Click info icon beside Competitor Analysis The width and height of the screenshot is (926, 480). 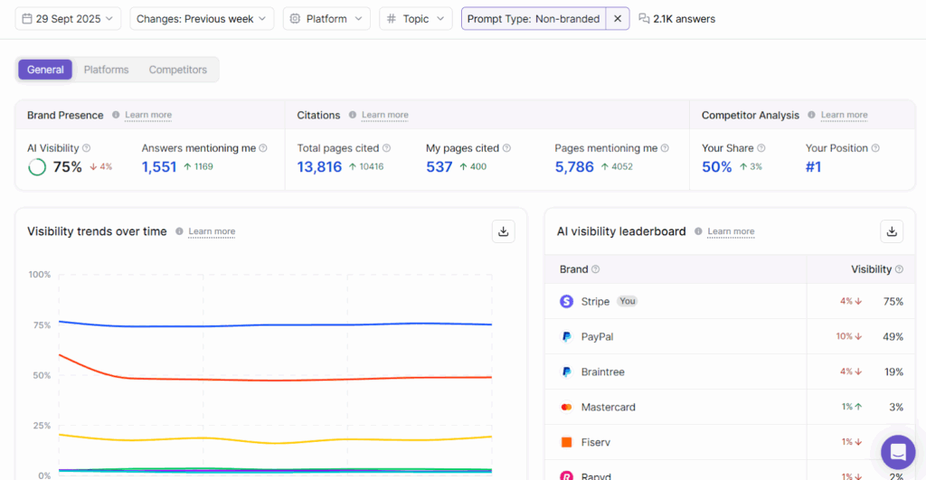click(811, 115)
